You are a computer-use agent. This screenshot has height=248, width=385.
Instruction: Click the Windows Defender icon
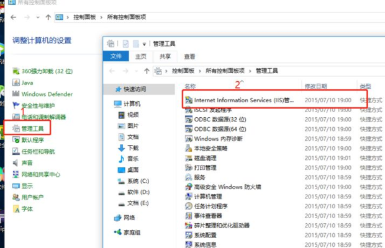(x=16, y=94)
